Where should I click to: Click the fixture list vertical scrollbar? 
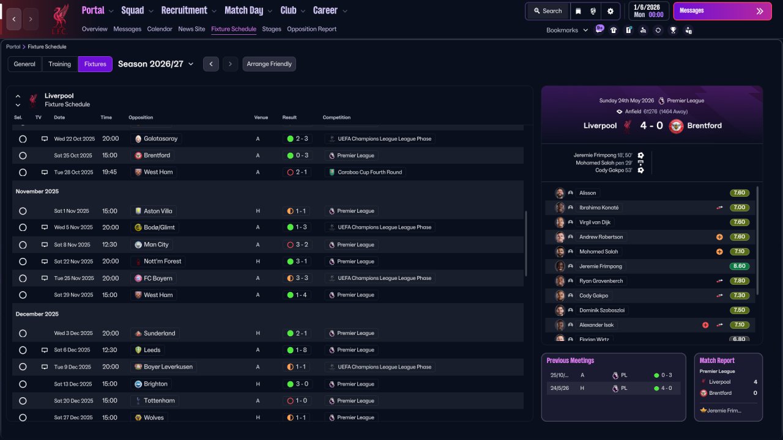[x=525, y=244]
